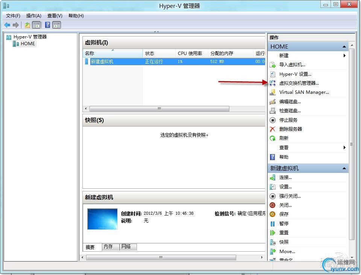
Task: Sort by the 名称 column header
Action: pyautogui.click(x=113, y=53)
